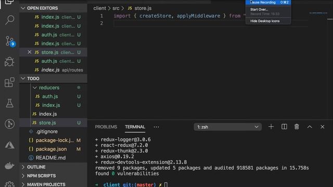Screen dimensions: 333x187
Task: Expand the Maven Projects section
Action: point(53,184)
